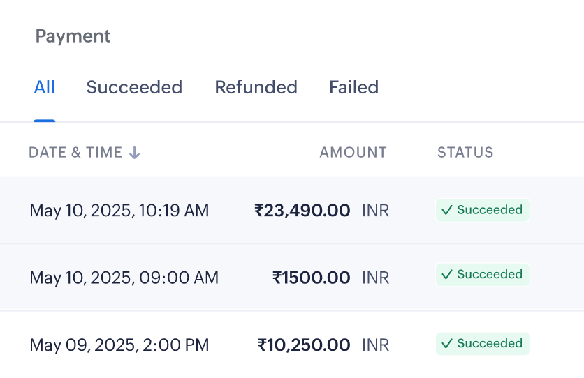Click the ₹1500.00 amount
This screenshot has height=378, width=584.
pyautogui.click(x=312, y=278)
